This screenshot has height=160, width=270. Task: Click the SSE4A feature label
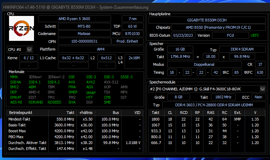[16, 82]
